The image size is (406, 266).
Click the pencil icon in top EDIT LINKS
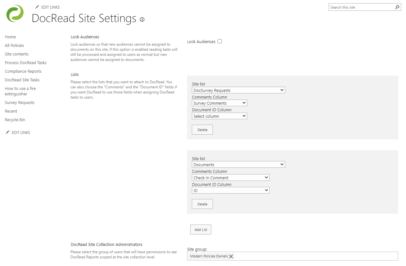point(37,7)
